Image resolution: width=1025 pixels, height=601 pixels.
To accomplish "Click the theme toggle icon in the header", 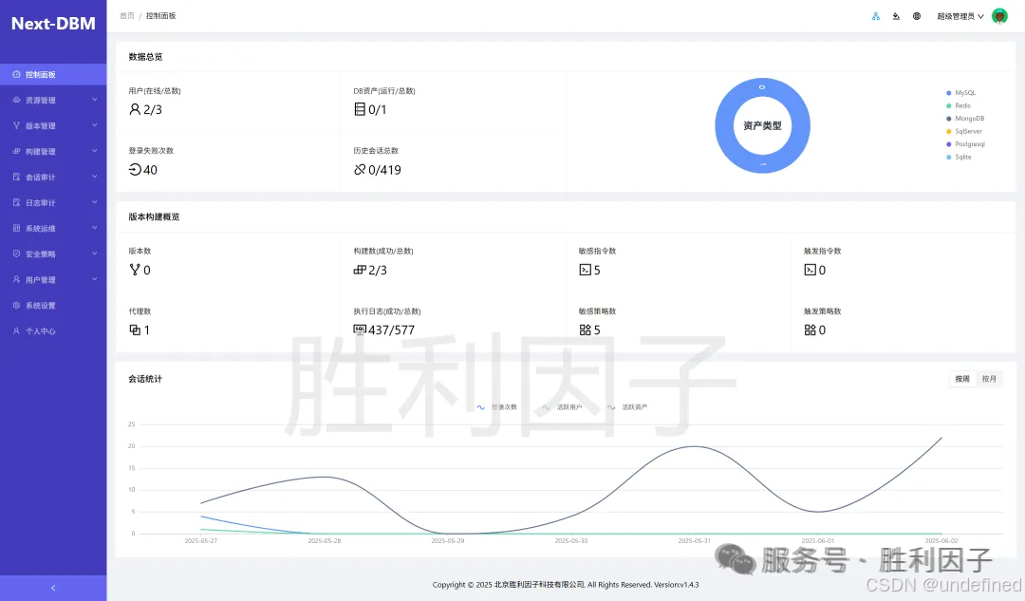I will pyautogui.click(x=895, y=16).
